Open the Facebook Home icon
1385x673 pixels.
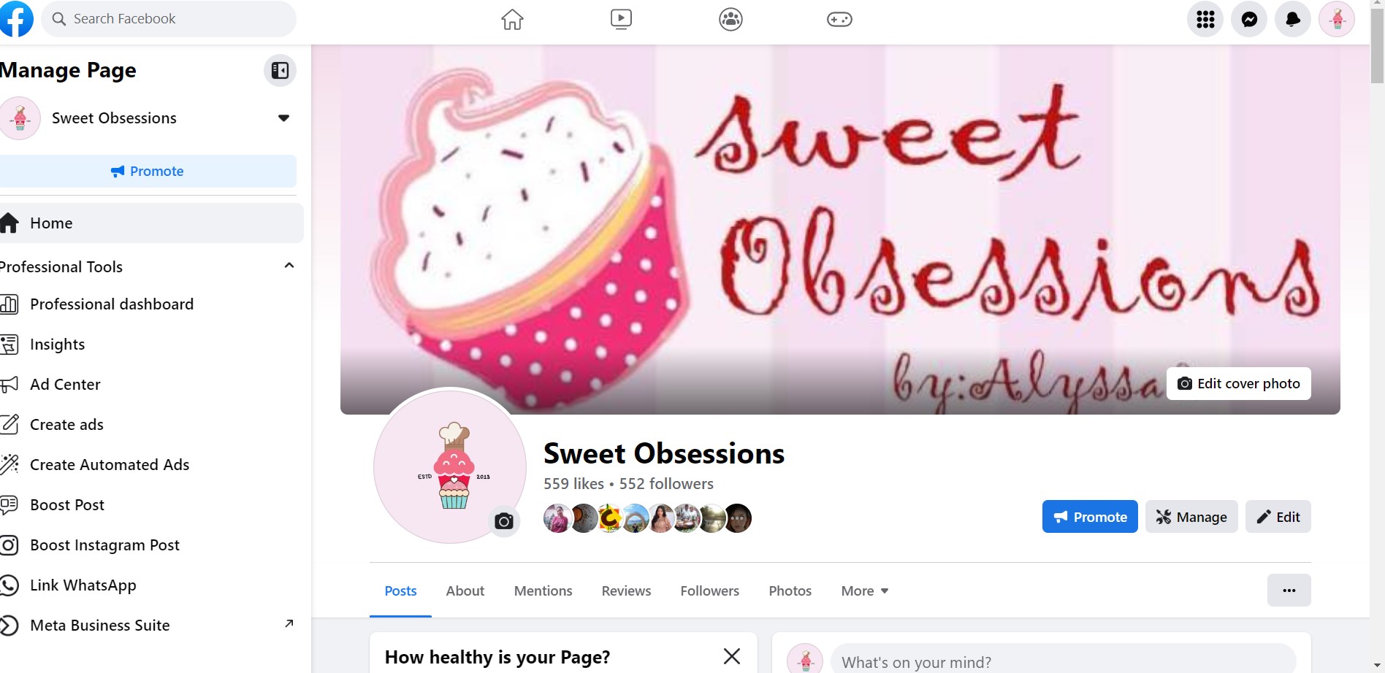click(x=512, y=19)
